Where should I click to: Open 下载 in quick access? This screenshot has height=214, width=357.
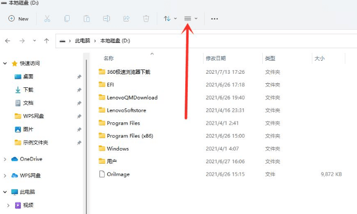coord(28,89)
